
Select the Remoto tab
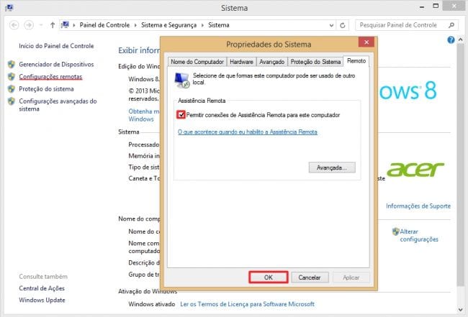356,61
